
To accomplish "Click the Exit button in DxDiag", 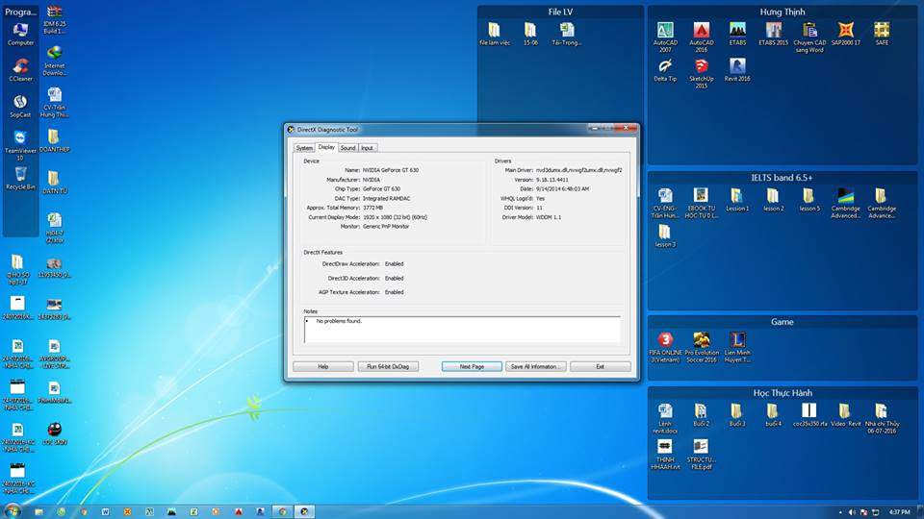I will pyautogui.click(x=600, y=366).
